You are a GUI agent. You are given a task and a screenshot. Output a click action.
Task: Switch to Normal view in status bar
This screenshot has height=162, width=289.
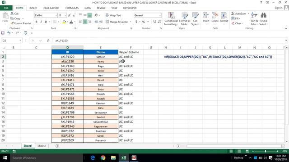(231, 151)
